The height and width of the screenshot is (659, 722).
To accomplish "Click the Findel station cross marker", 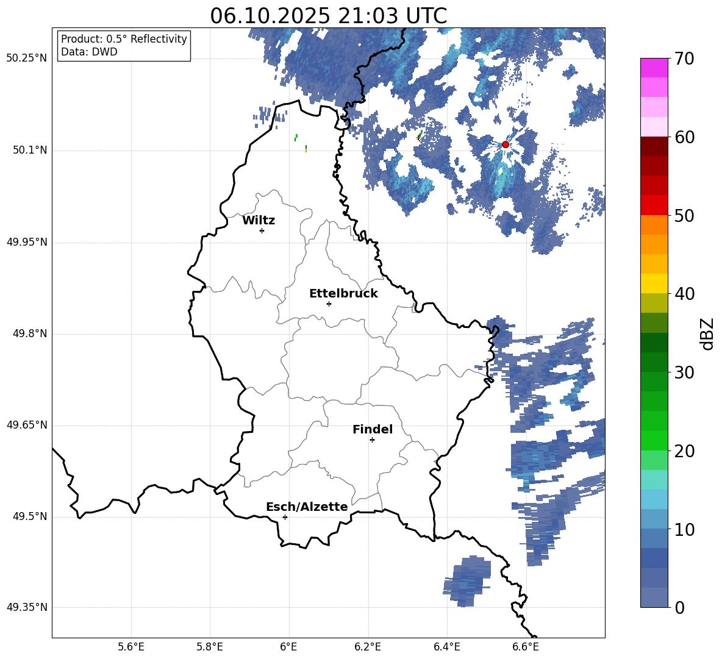I will (372, 440).
